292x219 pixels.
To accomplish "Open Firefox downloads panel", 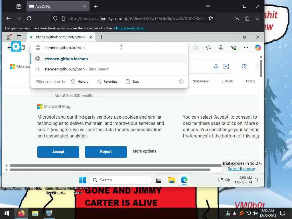I will click(x=237, y=18).
